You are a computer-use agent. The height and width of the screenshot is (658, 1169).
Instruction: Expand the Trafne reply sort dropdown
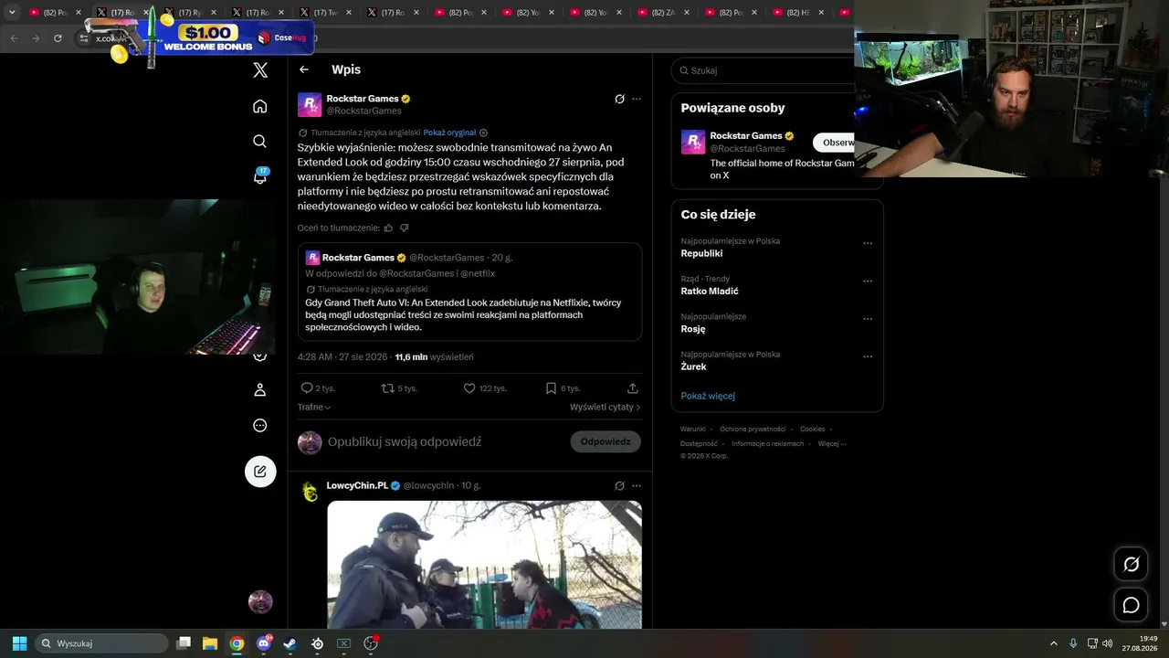click(314, 407)
